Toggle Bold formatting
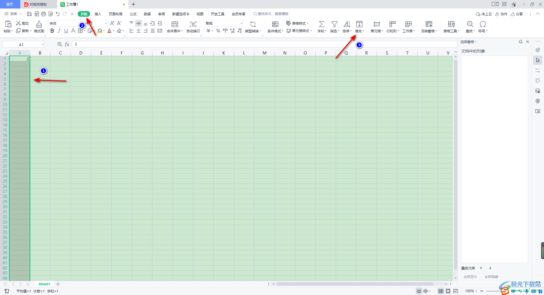544x295 pixels. pos(52,31)
